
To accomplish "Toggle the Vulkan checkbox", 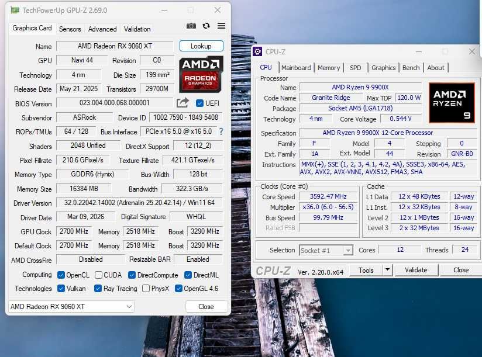I will [x=61, y=289].
